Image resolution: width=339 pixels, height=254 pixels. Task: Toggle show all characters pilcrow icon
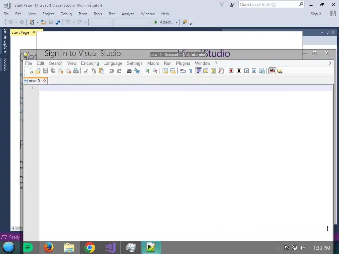pos(190,71)
